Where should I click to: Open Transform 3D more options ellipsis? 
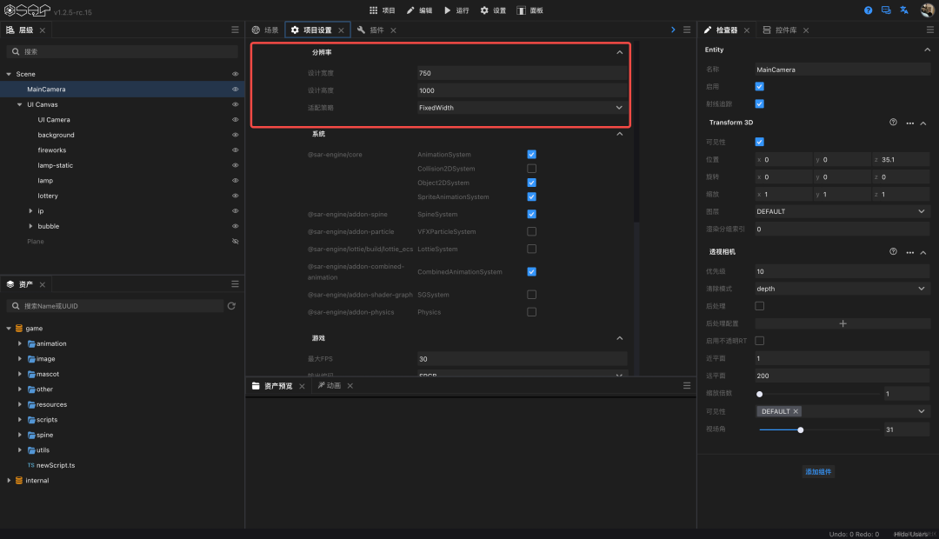[x=909, y=123]
